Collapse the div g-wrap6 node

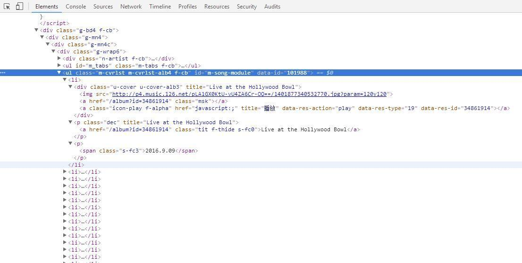(53, 51)
